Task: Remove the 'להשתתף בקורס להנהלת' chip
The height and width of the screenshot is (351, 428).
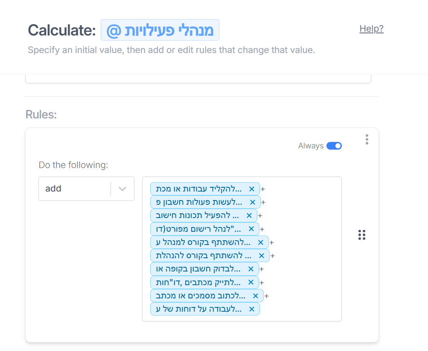Action: pos(262,256)
